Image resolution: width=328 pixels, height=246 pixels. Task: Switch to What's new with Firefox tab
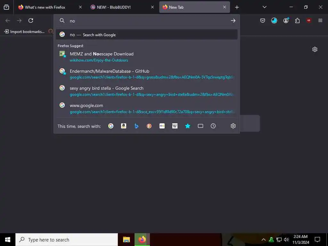click(50, 7)
